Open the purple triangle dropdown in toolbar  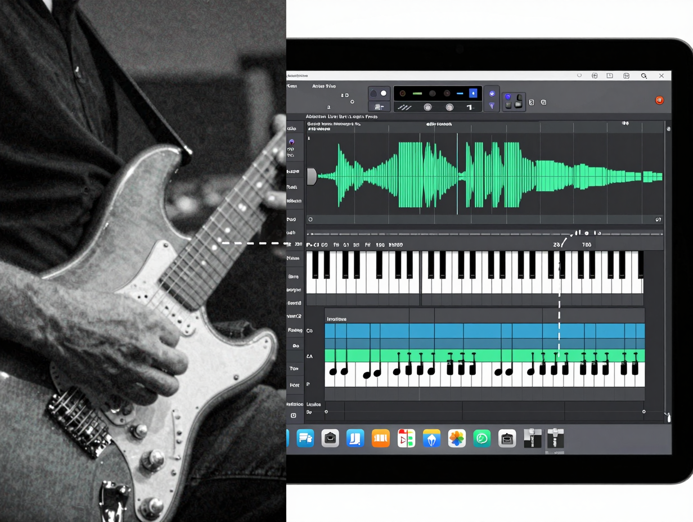[492, 106]
